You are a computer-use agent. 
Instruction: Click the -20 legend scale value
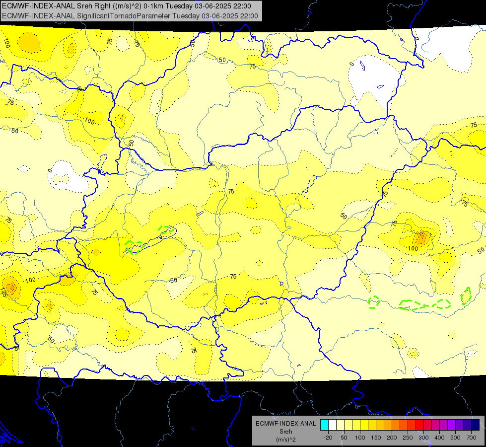(x=328, y=438)
